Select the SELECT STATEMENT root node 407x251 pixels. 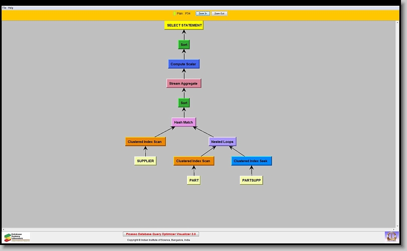click(184, 25)
